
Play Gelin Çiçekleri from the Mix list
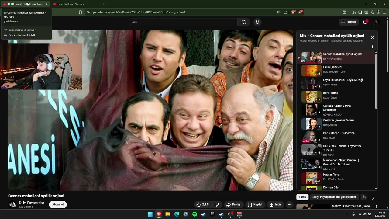click(x=336, y=70)
